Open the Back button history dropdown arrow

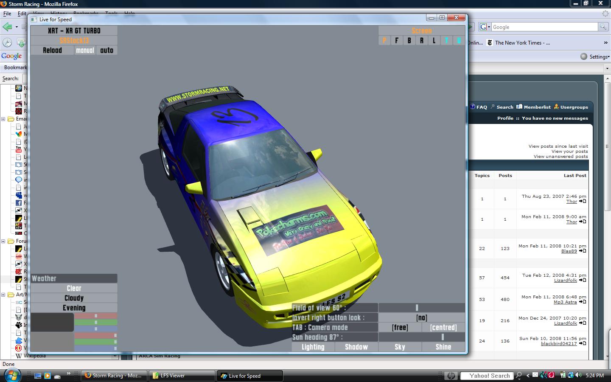(x=17, y=27)
